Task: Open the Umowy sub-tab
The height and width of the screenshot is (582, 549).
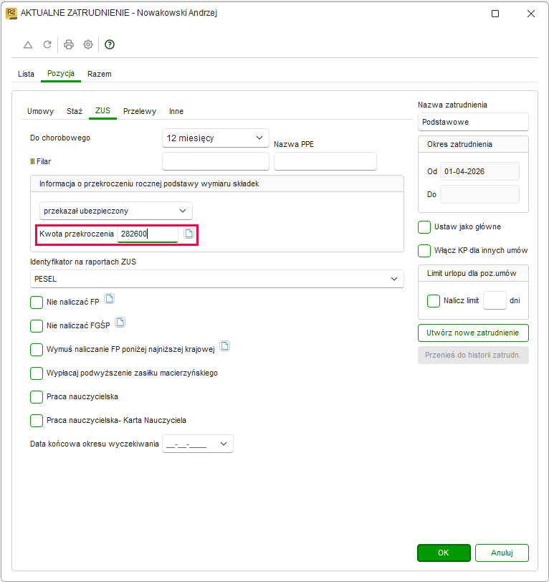Action: 40,111
